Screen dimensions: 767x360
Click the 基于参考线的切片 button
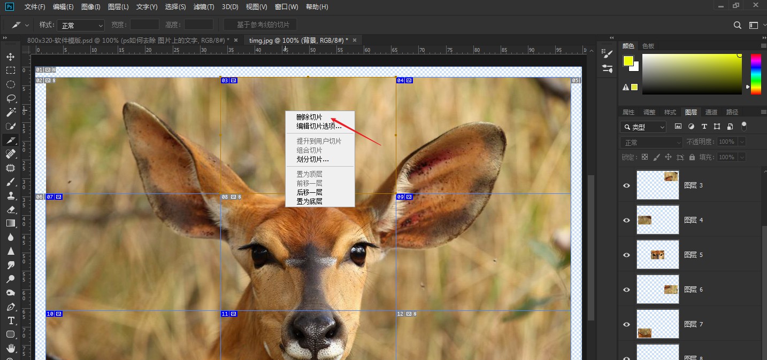click(260, 25)
